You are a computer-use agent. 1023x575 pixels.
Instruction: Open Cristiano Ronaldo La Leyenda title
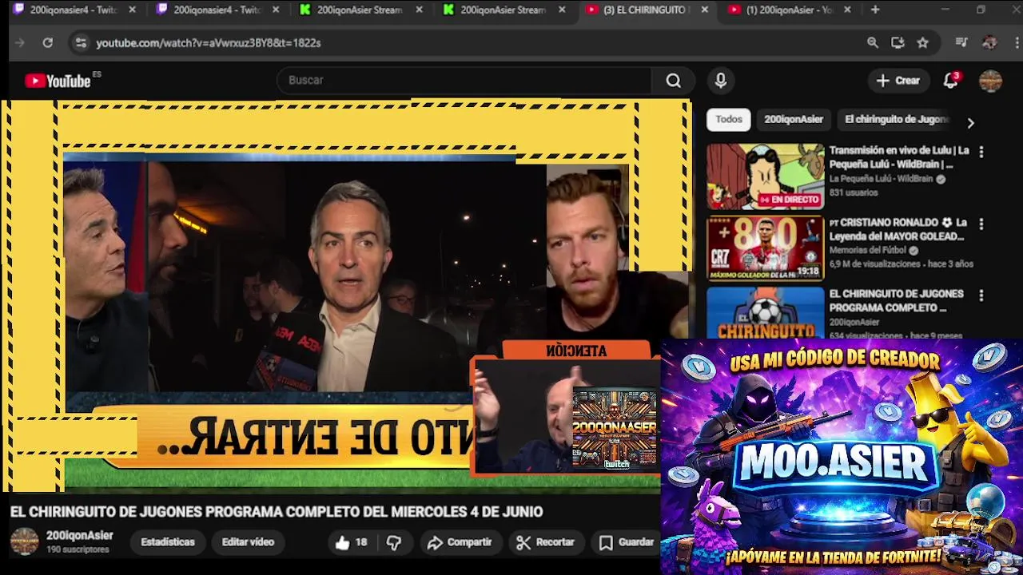pyautogui.click(x=898, y=229)
